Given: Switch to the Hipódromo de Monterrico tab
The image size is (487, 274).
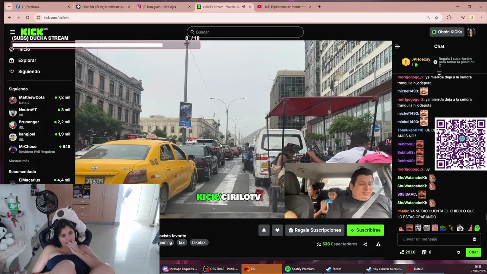Looking at the screenshot, I should pos(284,6).
